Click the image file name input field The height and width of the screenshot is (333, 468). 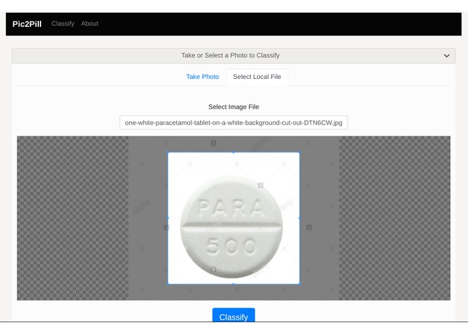pyautogui.click(x=234, y=123)
